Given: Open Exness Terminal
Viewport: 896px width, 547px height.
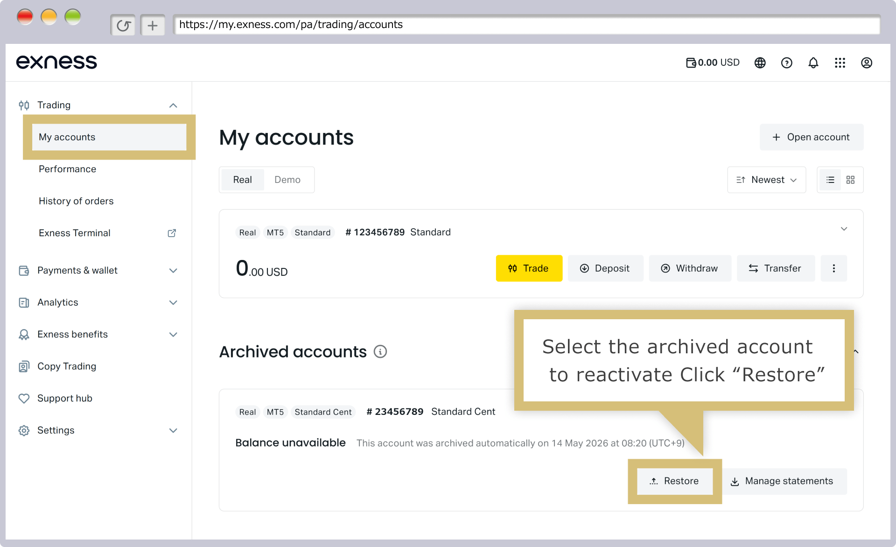Looking at the screenshot, I should point(75,233).
